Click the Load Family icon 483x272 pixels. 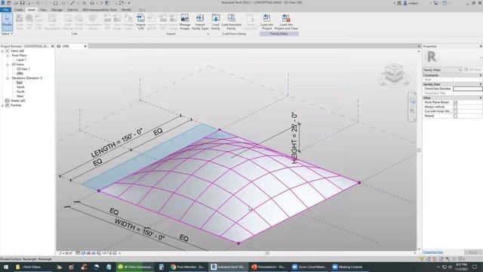tap(216, 22)
